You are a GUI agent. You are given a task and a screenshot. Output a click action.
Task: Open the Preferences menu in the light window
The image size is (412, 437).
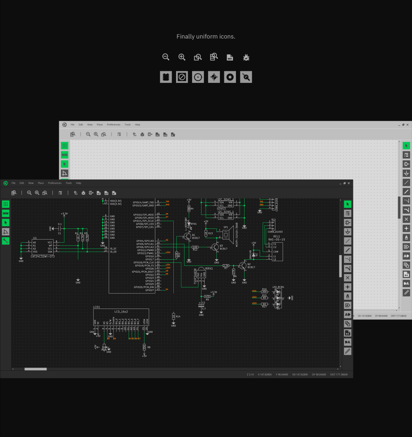point(113,124)
